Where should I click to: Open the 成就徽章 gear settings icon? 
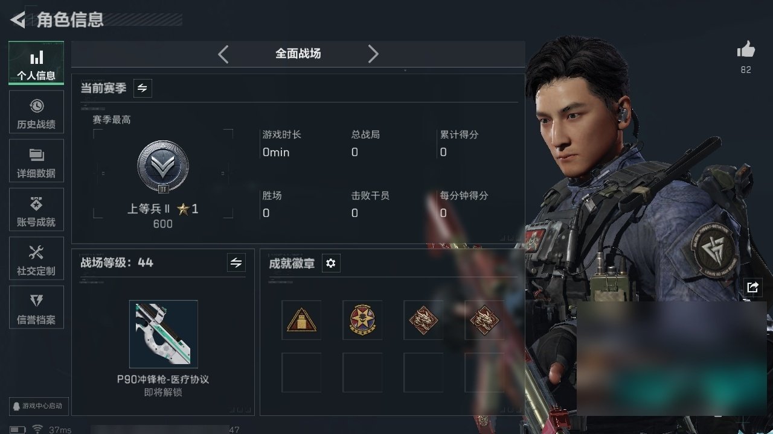[330, 263]
